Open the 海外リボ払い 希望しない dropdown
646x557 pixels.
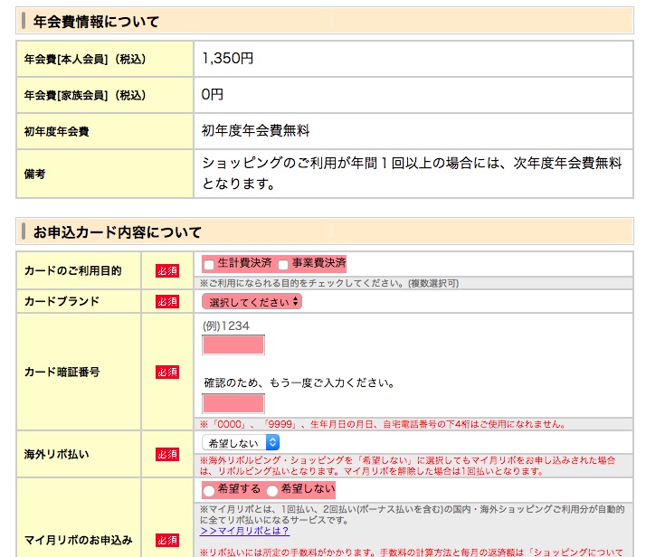click(241, 443)
